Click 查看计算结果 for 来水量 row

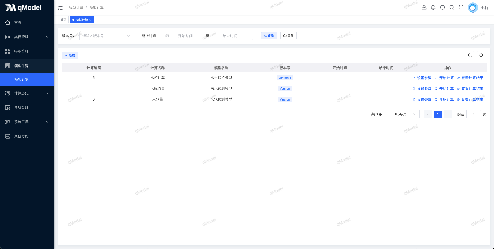click(470, 99)
